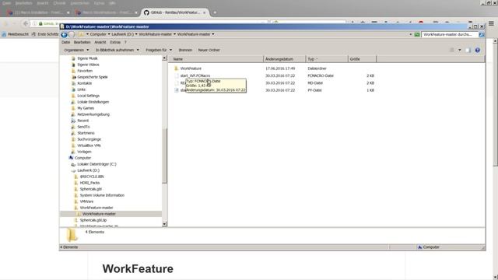Click the change view icon in the toolbar

pyautogui.click(x=452, y=50)
